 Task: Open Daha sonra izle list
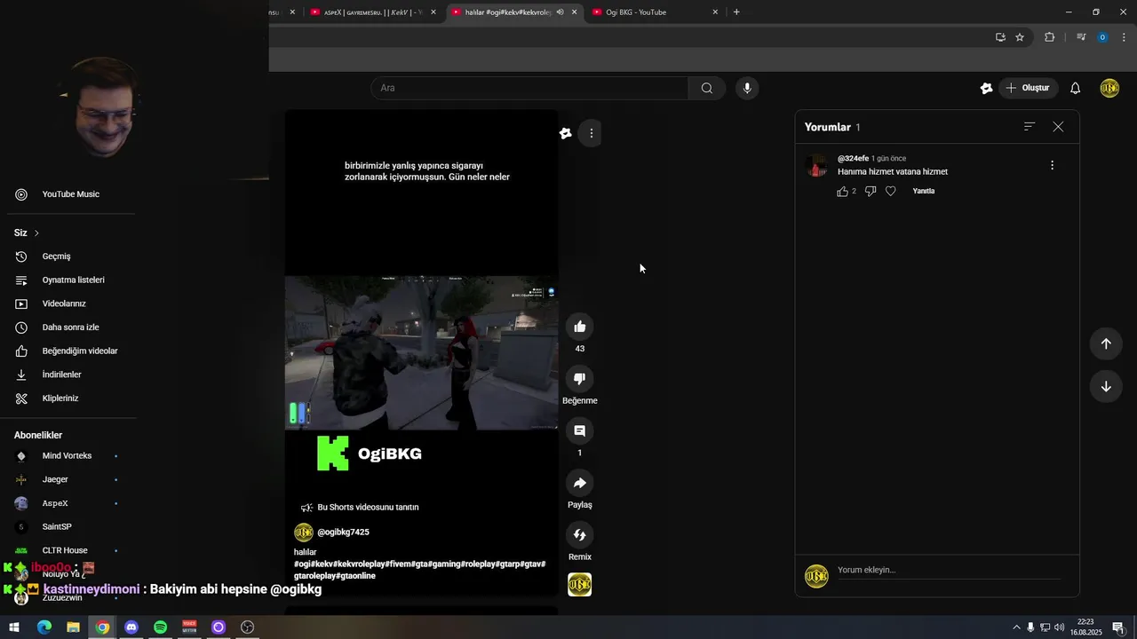click(69, 327)
